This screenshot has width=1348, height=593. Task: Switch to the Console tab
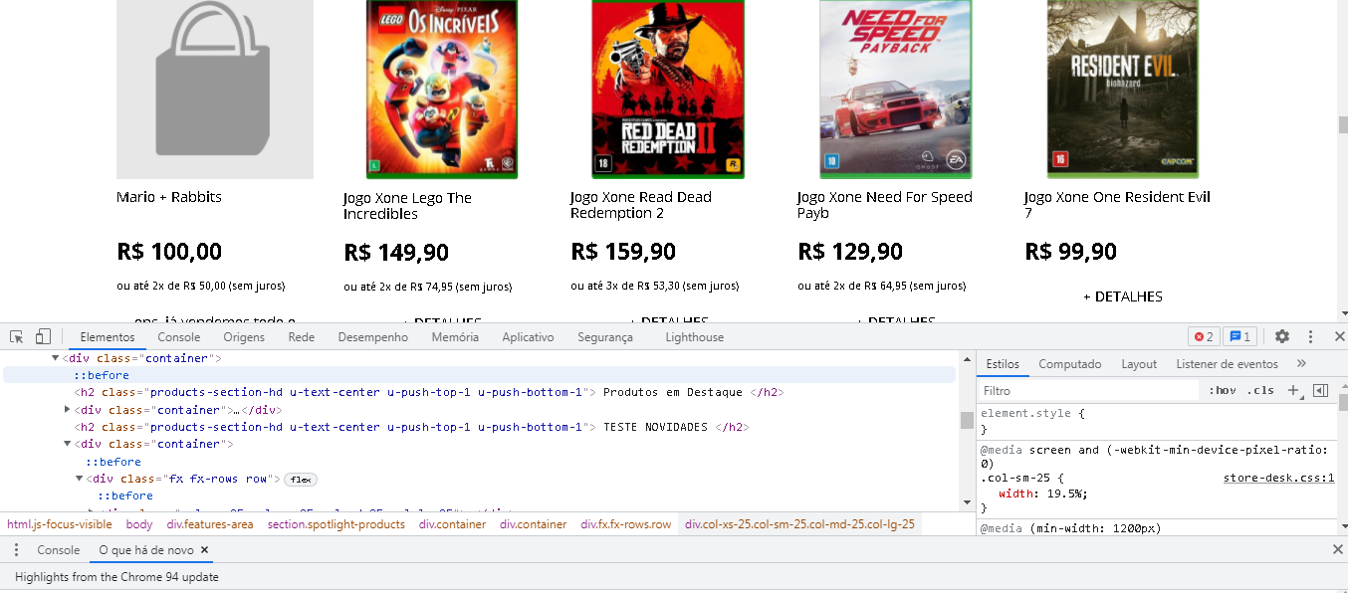(x=179, y=337)
